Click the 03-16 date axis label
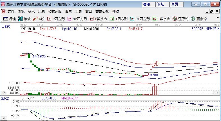 click(x=79, y=25)
